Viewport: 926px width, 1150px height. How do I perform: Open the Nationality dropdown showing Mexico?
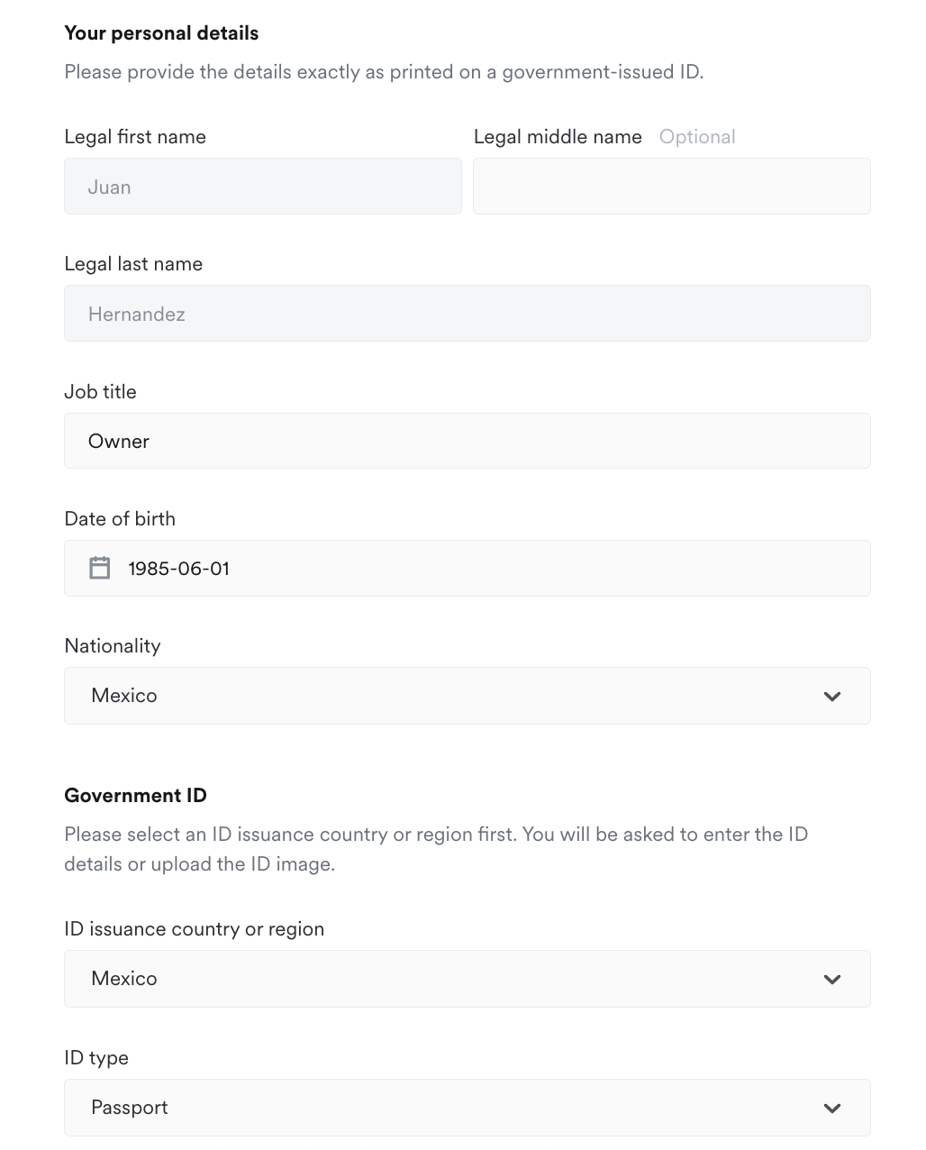[467, 696]
